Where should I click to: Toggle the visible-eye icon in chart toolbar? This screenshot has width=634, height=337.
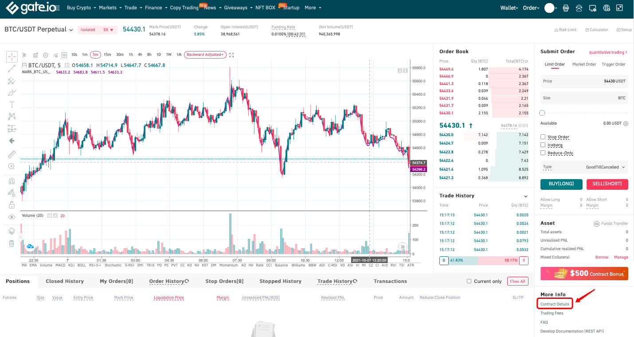click(x=64, y=55)
